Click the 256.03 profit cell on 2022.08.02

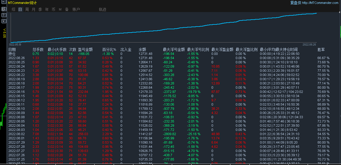click(x=83, y=134)
